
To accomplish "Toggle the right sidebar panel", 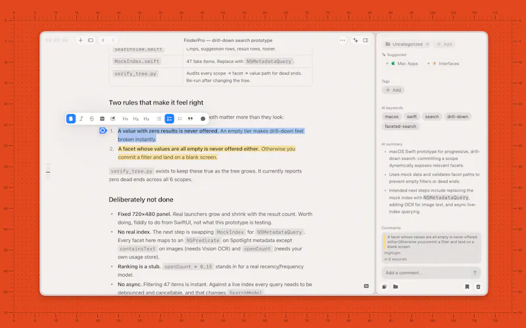I will pyautogui.click(x=366, y=40).
